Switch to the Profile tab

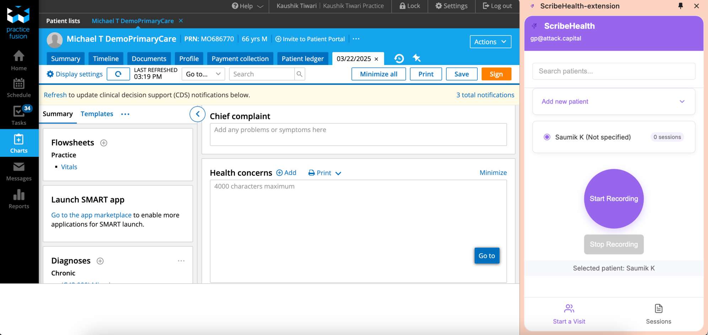coord(189,59)
